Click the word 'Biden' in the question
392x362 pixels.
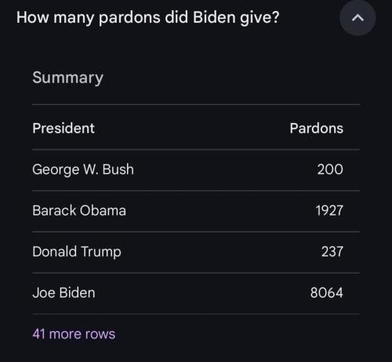tap(214, 17)
